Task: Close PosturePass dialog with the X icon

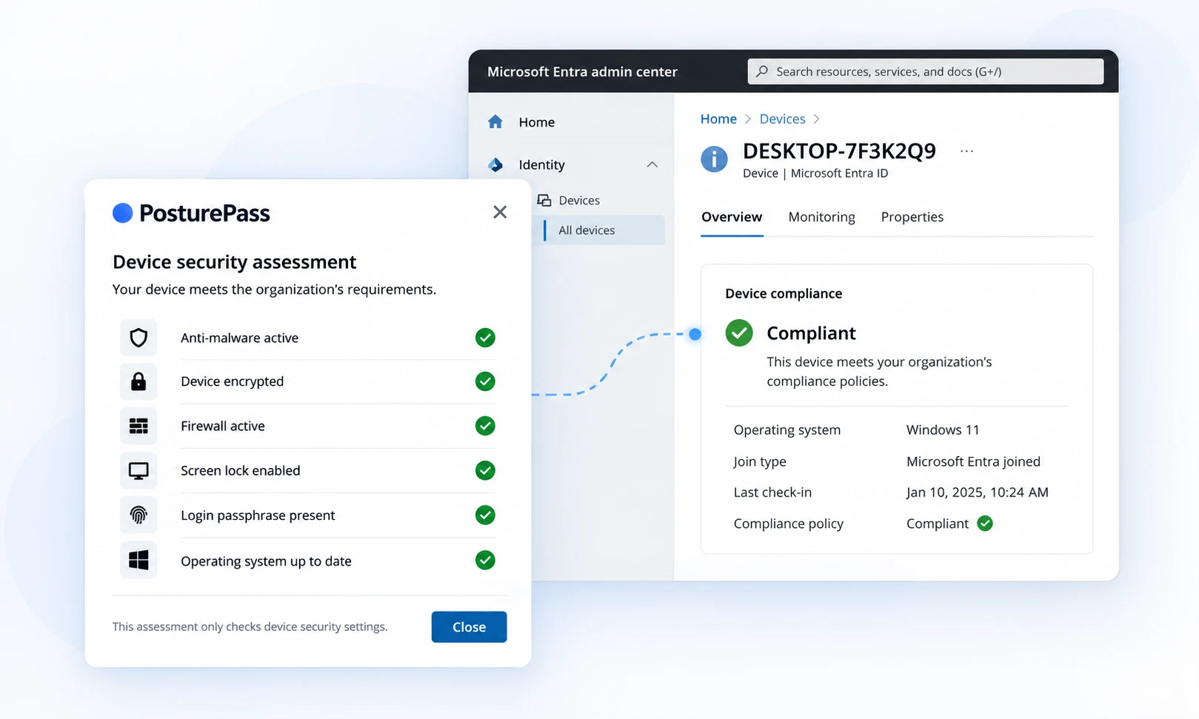Action: (x=500, y=213)
